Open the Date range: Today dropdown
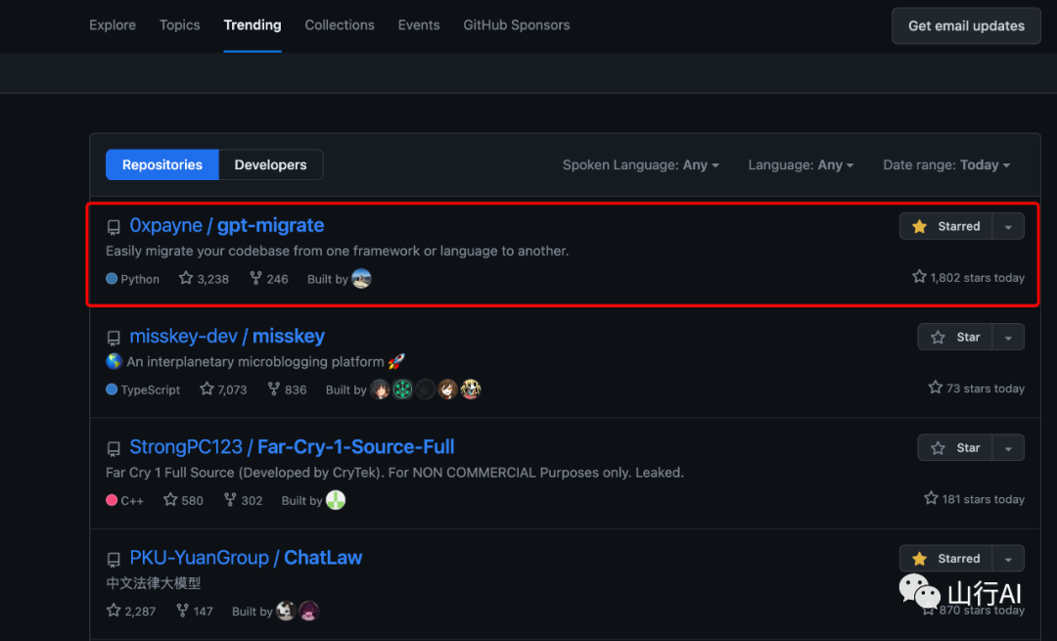This screenshot has height=641, width=1057. 945,164
